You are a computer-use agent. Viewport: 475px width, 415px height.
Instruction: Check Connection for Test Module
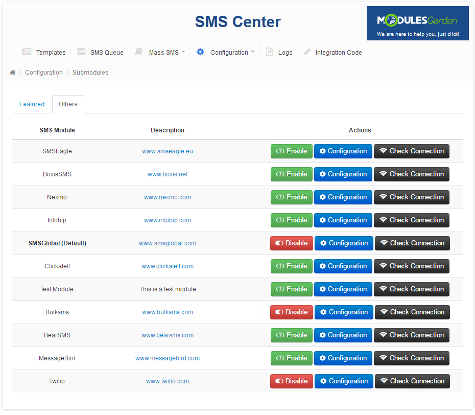click(x=411, y=289)
